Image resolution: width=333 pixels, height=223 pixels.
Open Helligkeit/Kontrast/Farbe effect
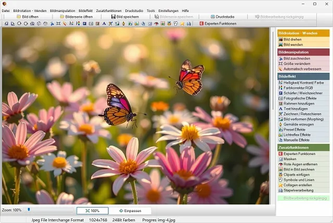[x=303, y=83]
